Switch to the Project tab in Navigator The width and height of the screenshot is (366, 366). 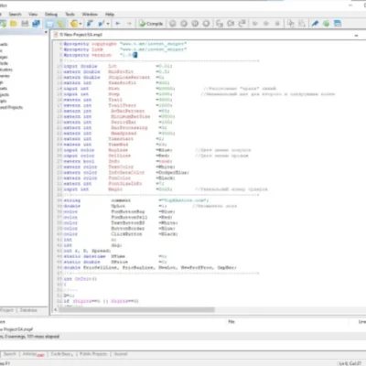tap(6, 310)
